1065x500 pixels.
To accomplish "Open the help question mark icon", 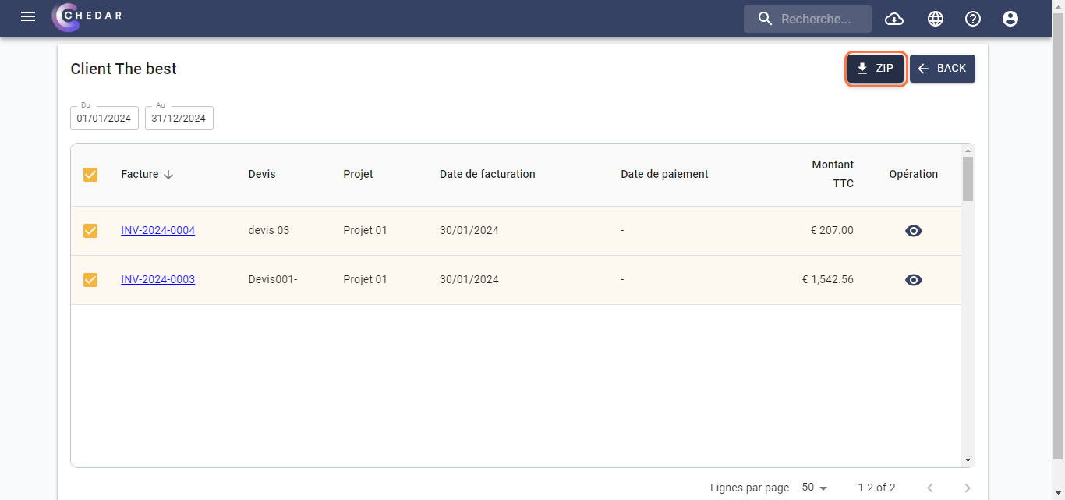I will (x=973, y=19).
